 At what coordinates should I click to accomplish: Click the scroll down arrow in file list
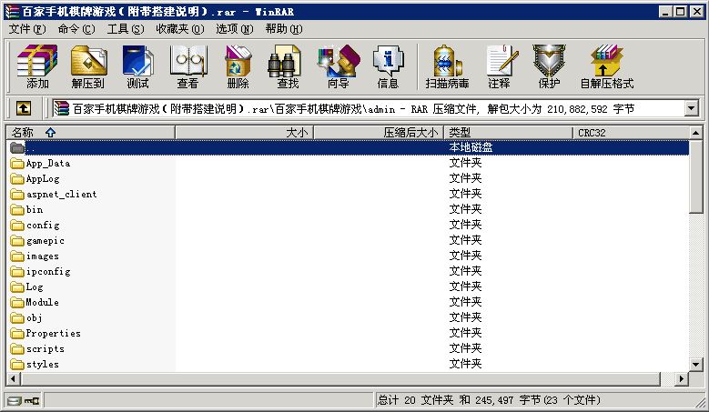(696, 365)
